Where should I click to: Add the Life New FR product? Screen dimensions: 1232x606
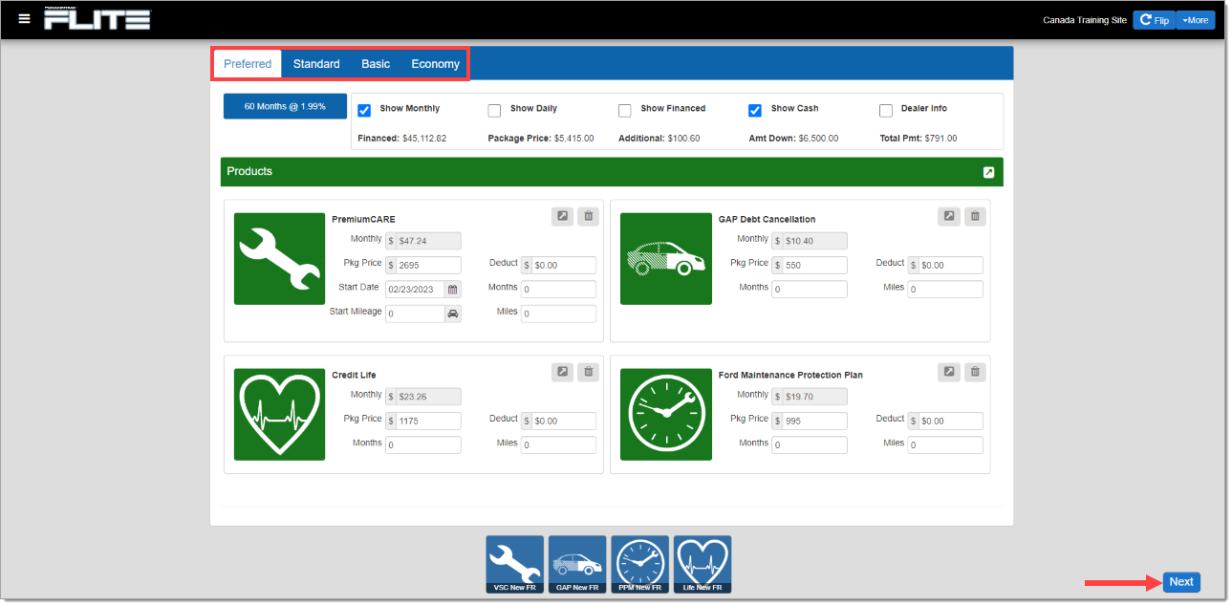(702, 565)
